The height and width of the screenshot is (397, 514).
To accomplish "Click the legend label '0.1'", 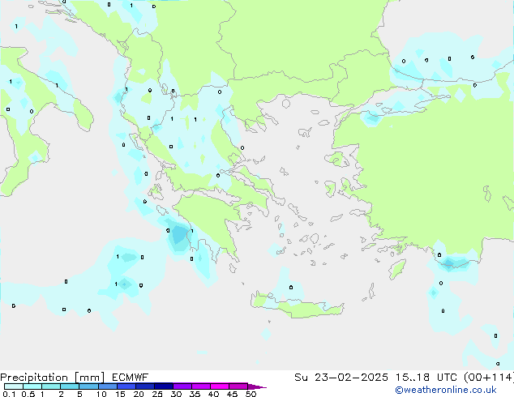I will (x=9, y=394).
